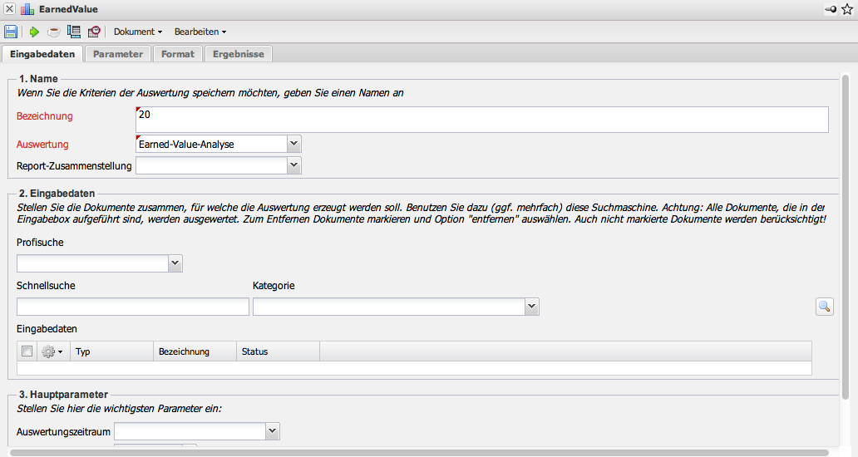Expand the Auswertung dropdown
The height and width of the screenshot is (457, 858).
point(293,144)
